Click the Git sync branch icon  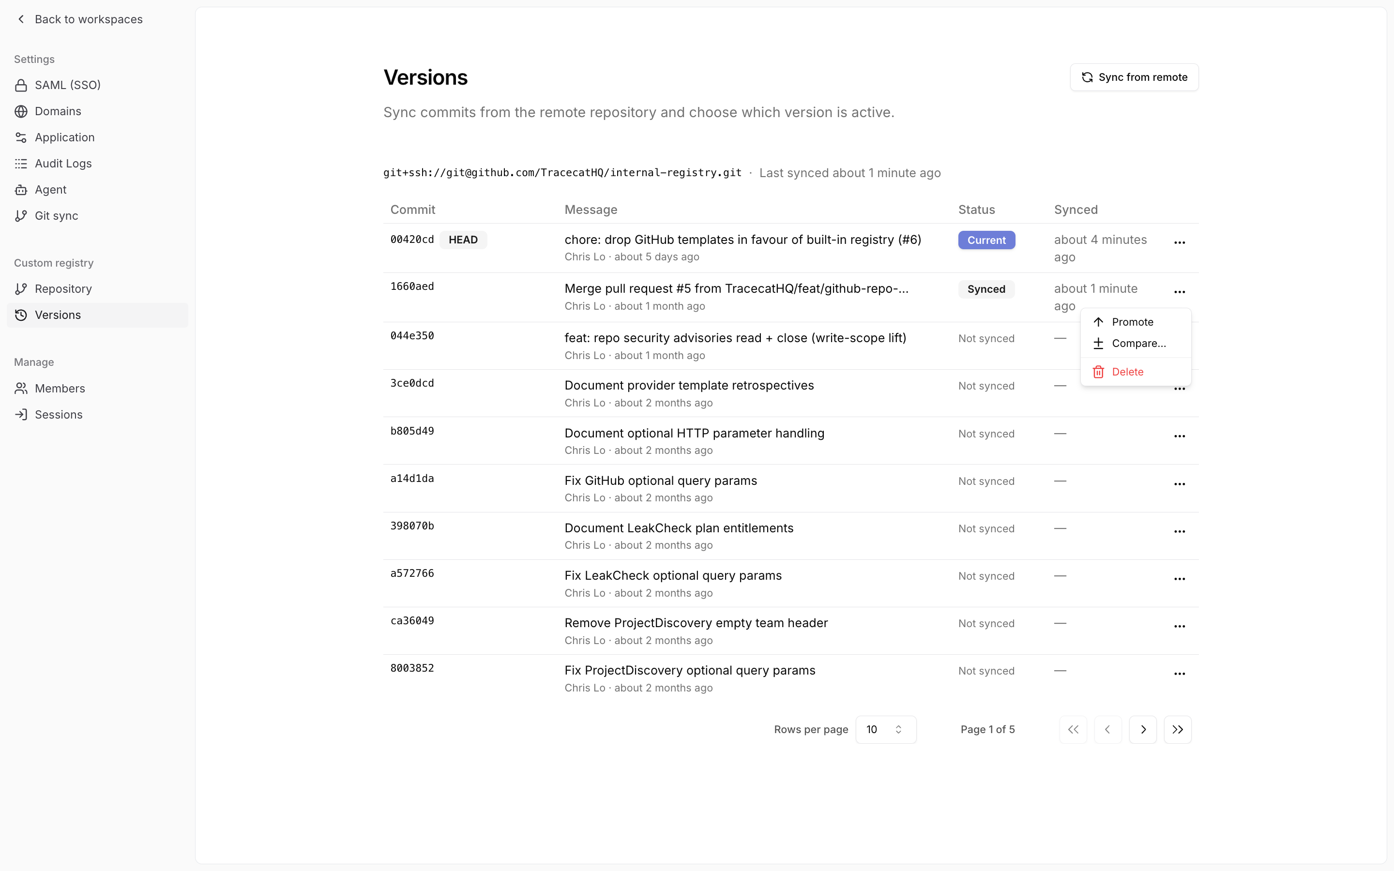(x=21, y=215)
